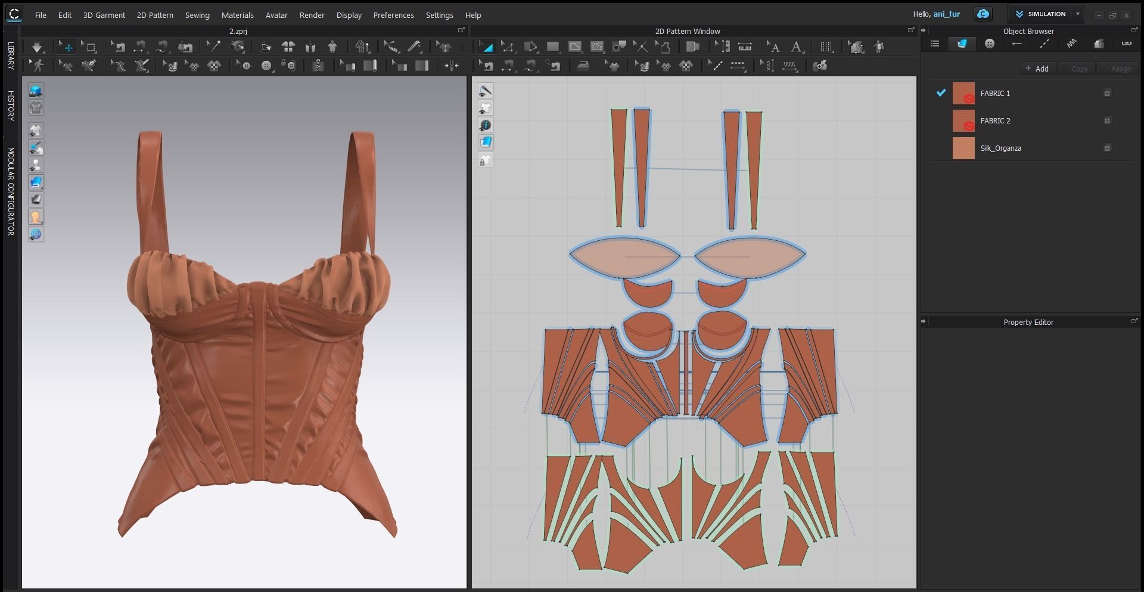Select the Edit Pattern tool
This screenshot has height=592, width=1144.
pyautogui.click(x=508, y=47)
